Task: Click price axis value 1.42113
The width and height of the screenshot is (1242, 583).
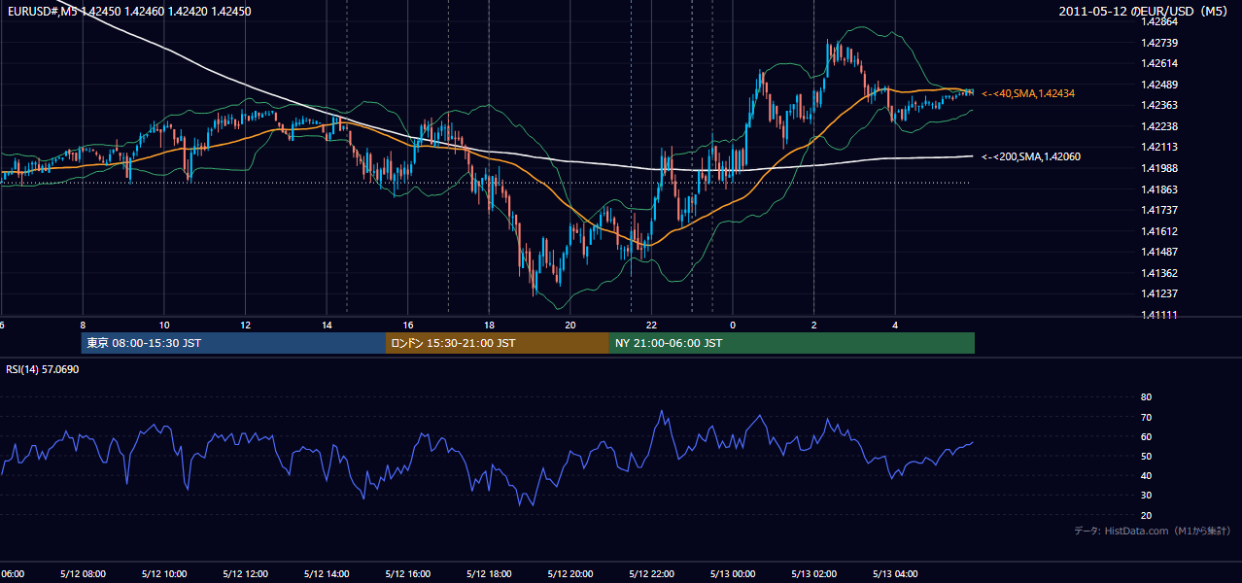Action: [1160, 148]
